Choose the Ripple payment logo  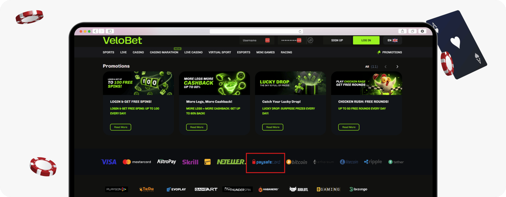373,162
